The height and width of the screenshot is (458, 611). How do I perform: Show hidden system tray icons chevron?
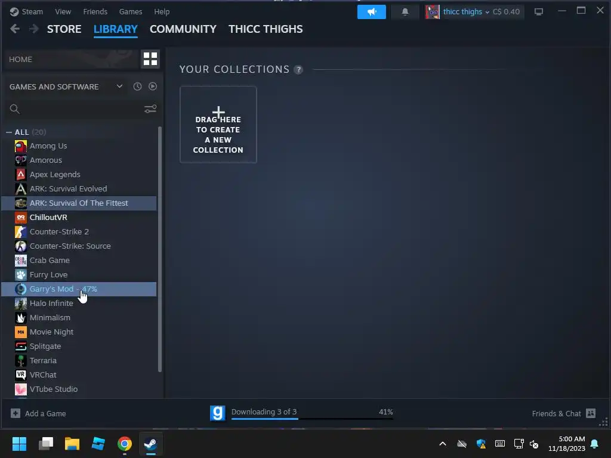tap(443, 444)
